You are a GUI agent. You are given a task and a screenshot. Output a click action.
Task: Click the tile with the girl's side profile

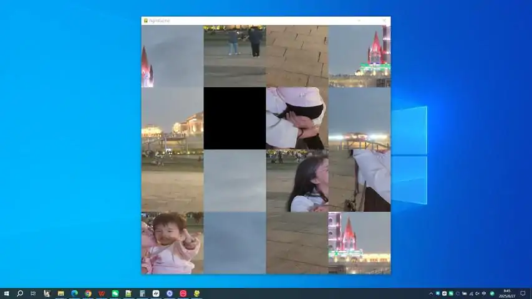[297, 181]
